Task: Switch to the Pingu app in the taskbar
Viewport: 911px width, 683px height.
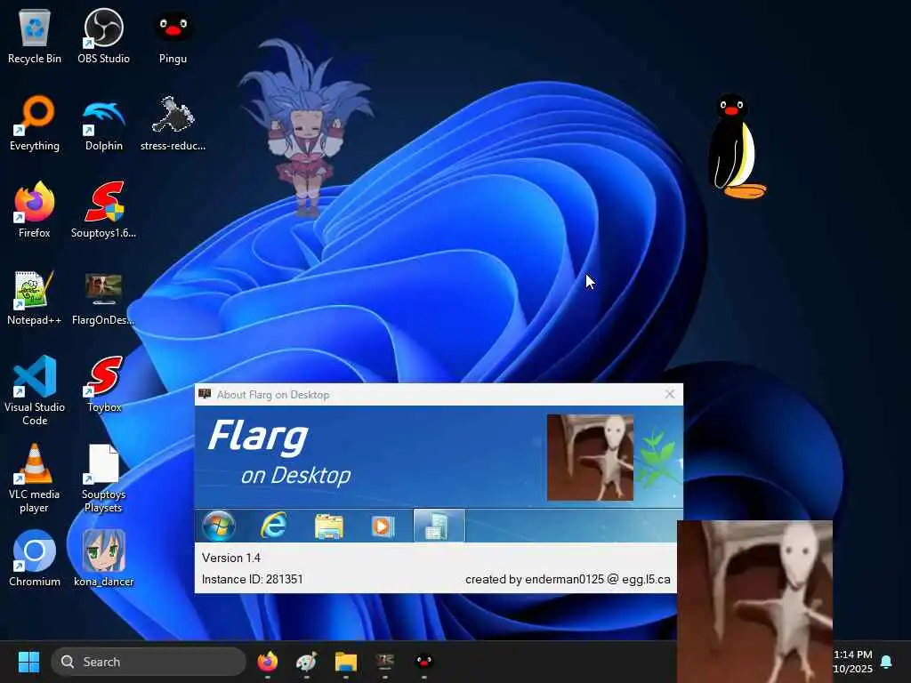Action: (x=424, y=662)
